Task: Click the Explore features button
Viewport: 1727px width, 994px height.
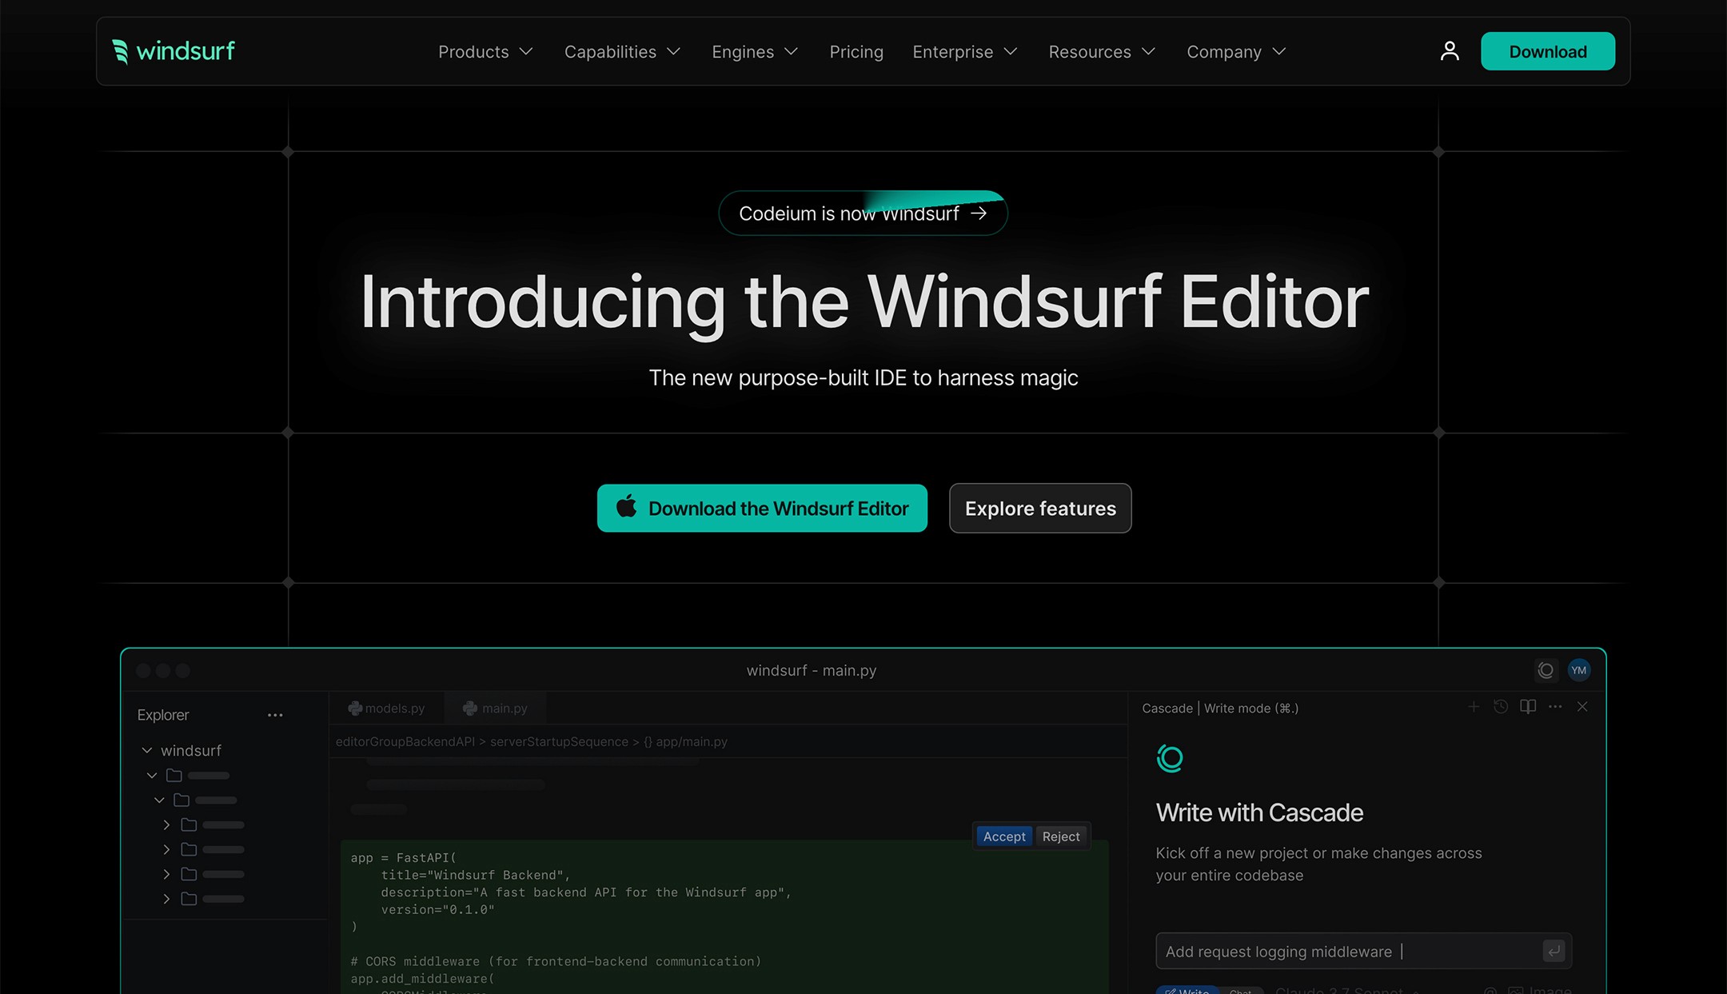Action: coord(1040,508)
